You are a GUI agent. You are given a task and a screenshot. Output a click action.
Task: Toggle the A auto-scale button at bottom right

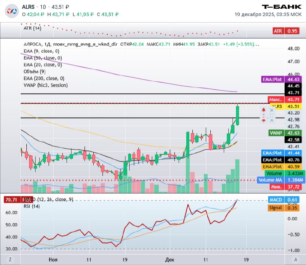(x=295, y=260)
